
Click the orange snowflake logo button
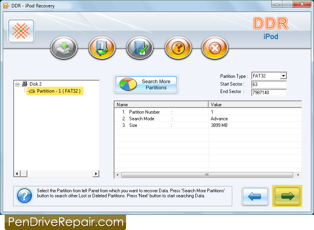[x=21, y=31]
